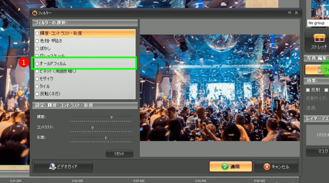This screenshot has width=329, height=183.
Task: Check the ぼかし filter checkbox
Action: click(x=37, y=48)
